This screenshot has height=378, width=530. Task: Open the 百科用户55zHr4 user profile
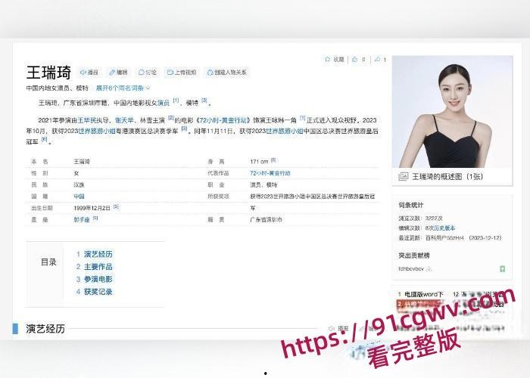[x=445, y=238]
